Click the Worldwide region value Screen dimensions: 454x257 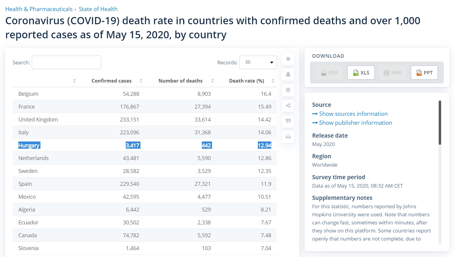coord(325,165)
